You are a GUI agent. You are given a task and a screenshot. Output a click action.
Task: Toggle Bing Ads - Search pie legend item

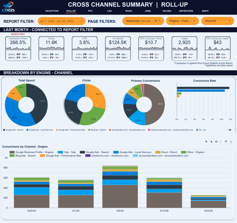97,130
